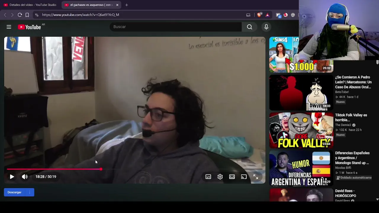This screenshot has height=213, width=379.
Task: Open the David Rees Horóscopo thumbnail
Action: [x=301, y=195]
